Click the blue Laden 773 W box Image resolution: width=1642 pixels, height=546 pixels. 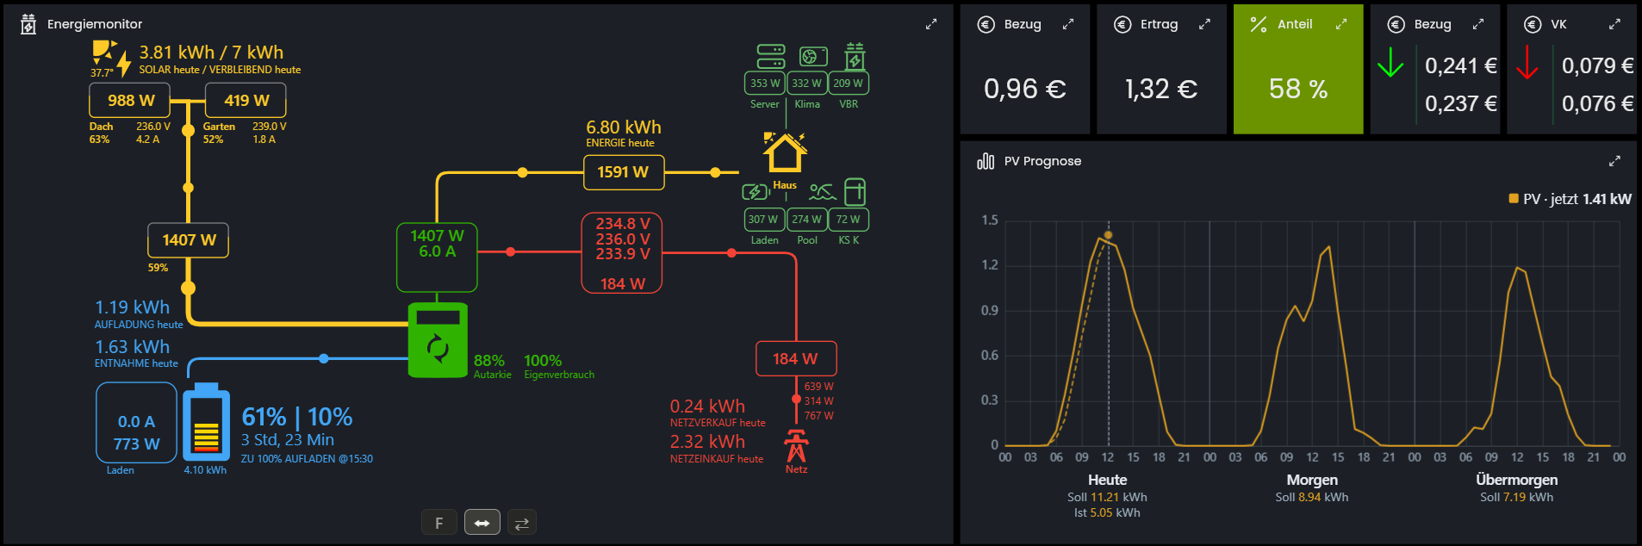136,423
